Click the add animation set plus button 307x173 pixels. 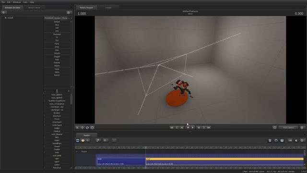pos(4,12)
